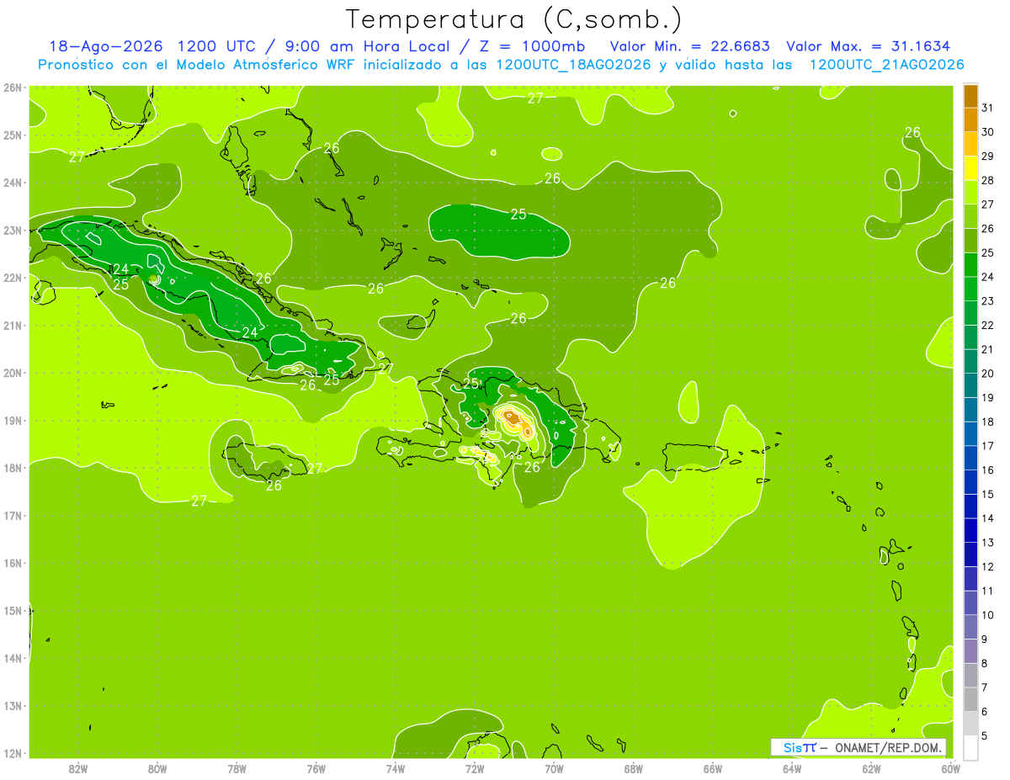Click the color scale label "28"
Screen dimensions: 1010x780
(x=987, y=180)
